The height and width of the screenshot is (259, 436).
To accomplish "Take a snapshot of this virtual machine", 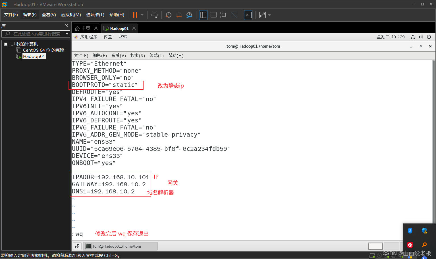I will coord(169,15).
